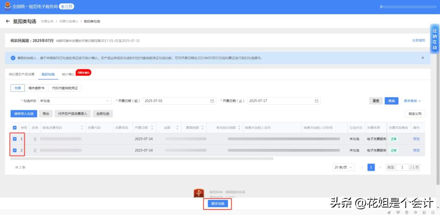Sort by 有效抵扣税额 column arrows
The height and width of the screenshot is (215, 440).
click(240, 128)
